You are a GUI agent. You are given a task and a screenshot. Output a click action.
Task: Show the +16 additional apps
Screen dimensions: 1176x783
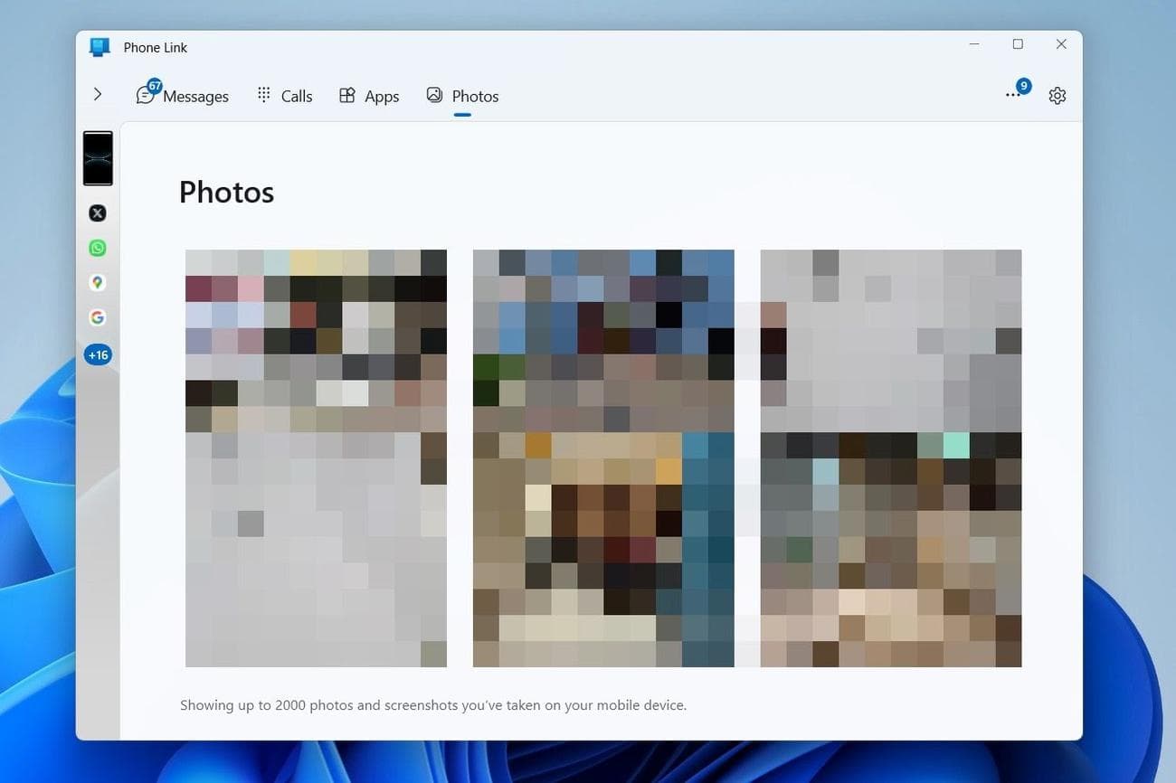[98, 354]
